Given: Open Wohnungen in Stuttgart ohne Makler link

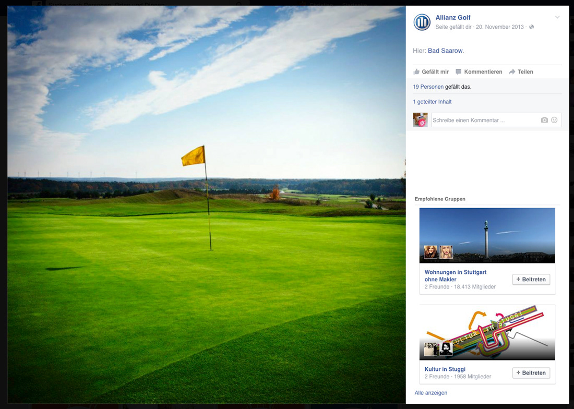Looking at the screenshot, I should pyautogui.click(x=456, y=276).
